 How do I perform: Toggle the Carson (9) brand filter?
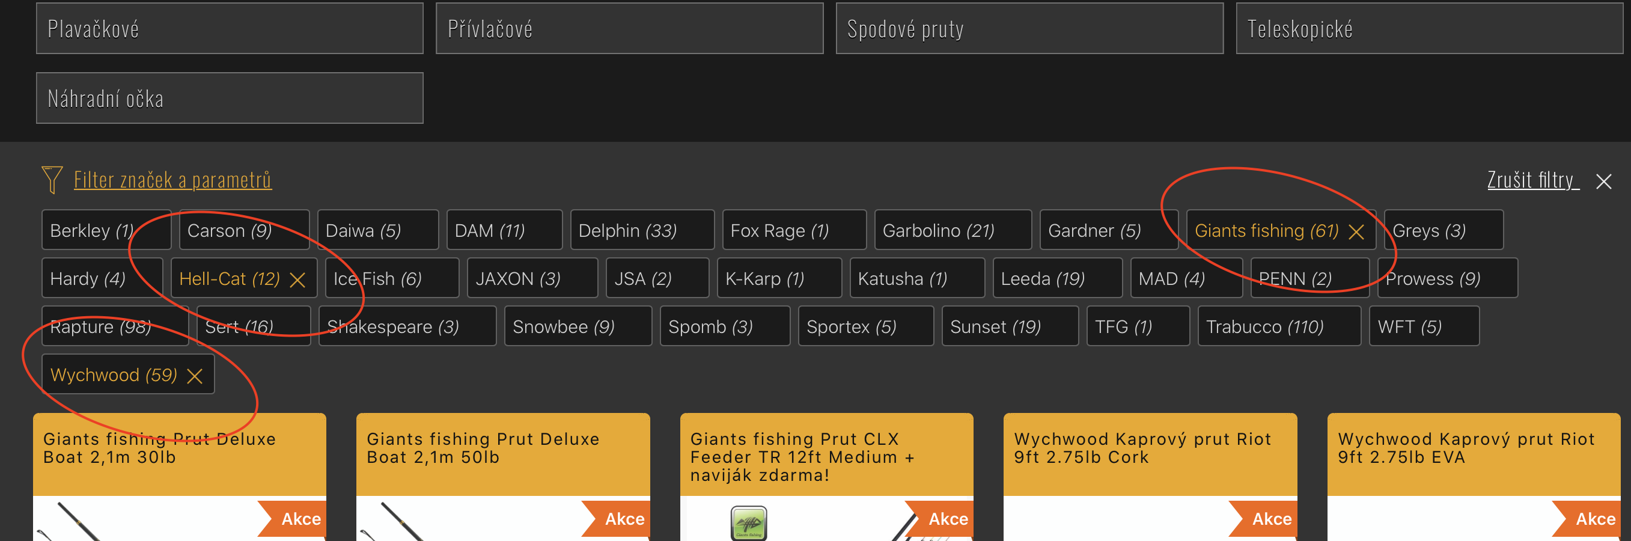[245, 230]
